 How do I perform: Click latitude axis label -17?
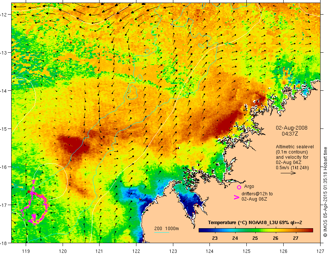(4, 205)
